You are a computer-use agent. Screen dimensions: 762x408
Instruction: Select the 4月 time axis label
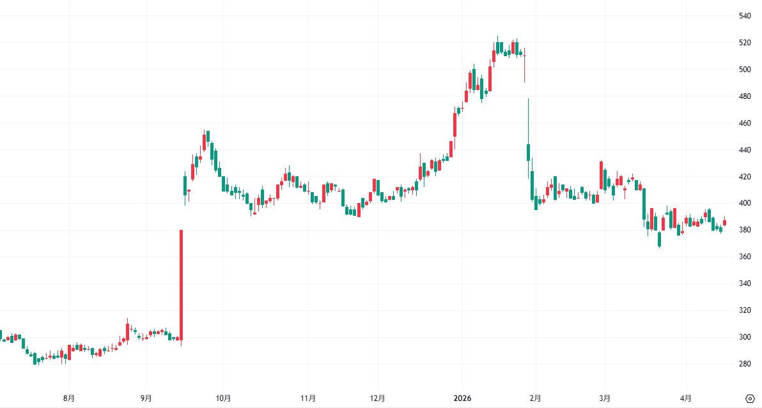click(x=686, y=398)
